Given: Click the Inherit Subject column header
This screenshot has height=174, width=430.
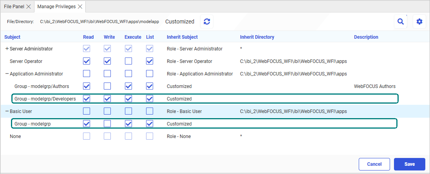Looking at the screenshot, I should [182, 37].
